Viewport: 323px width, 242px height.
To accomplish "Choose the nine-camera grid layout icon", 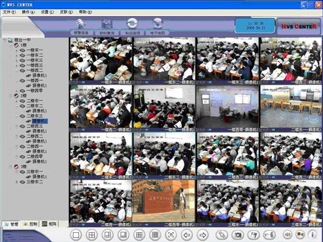I will click(x=139, y=235).
